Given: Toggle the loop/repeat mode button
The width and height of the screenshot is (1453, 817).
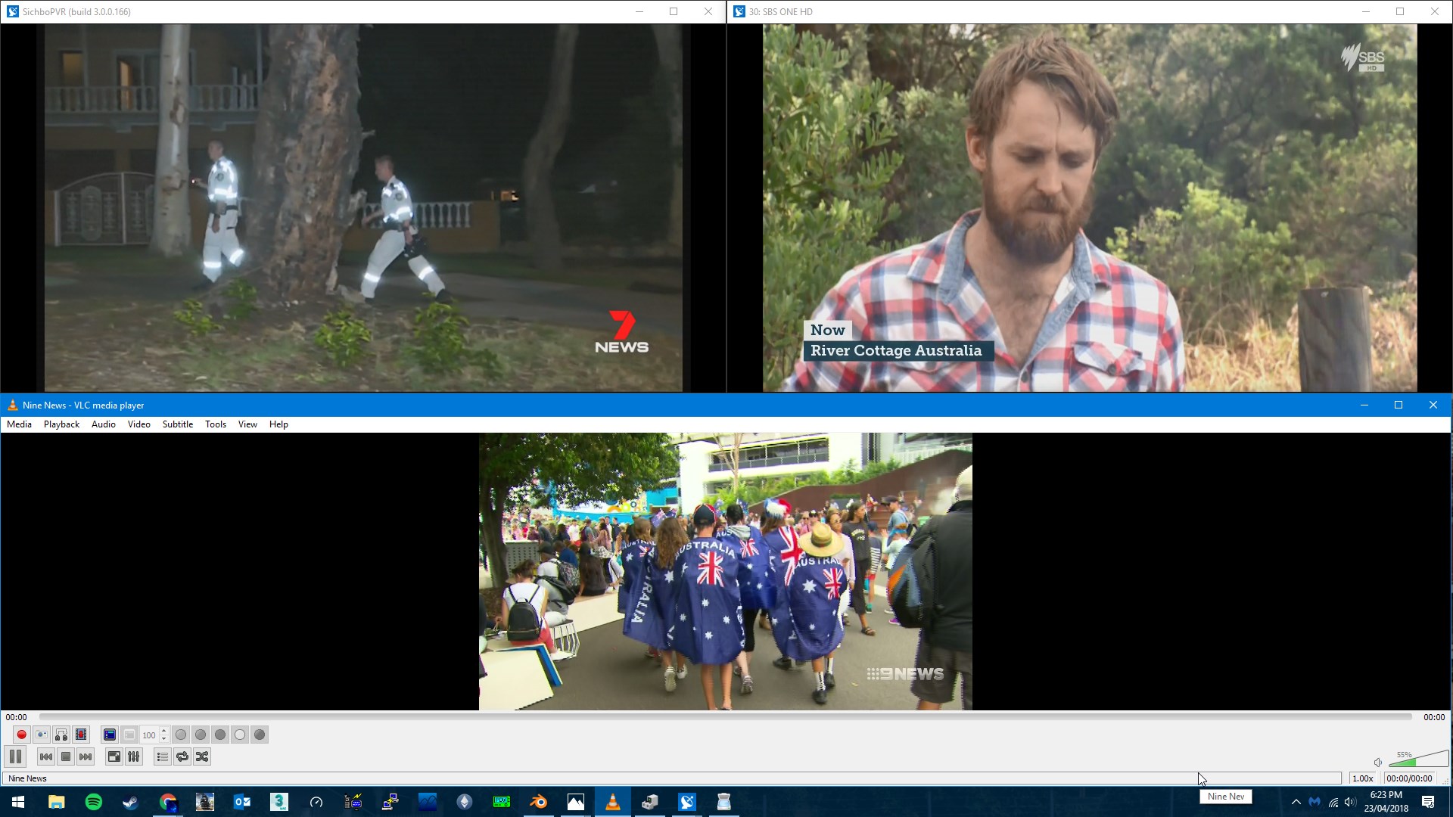Looking at the screenshot, I should tap(182, 756).
